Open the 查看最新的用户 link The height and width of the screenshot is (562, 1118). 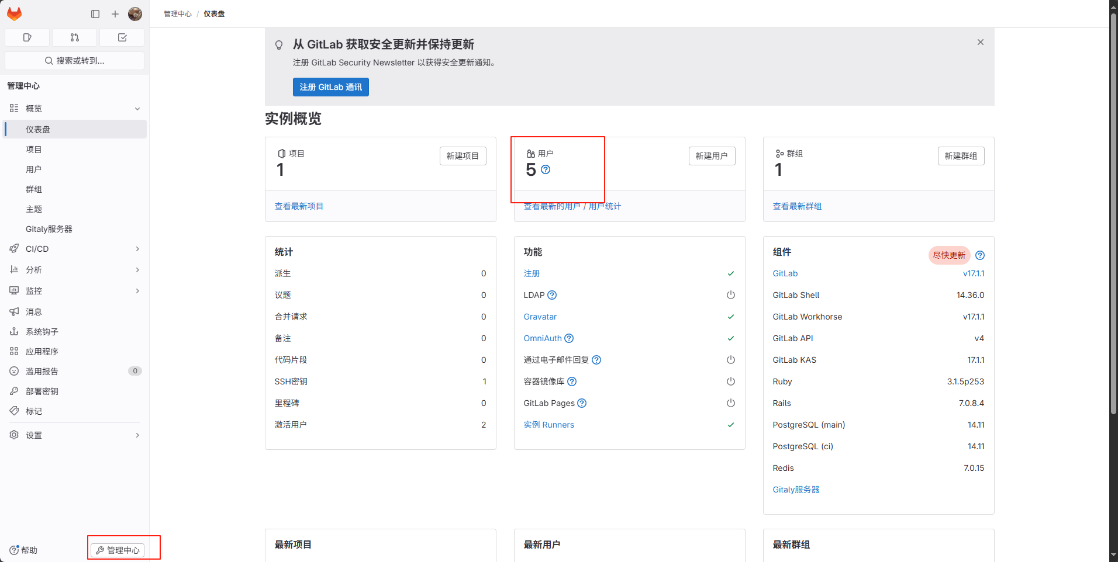click(x=552, y=206)
